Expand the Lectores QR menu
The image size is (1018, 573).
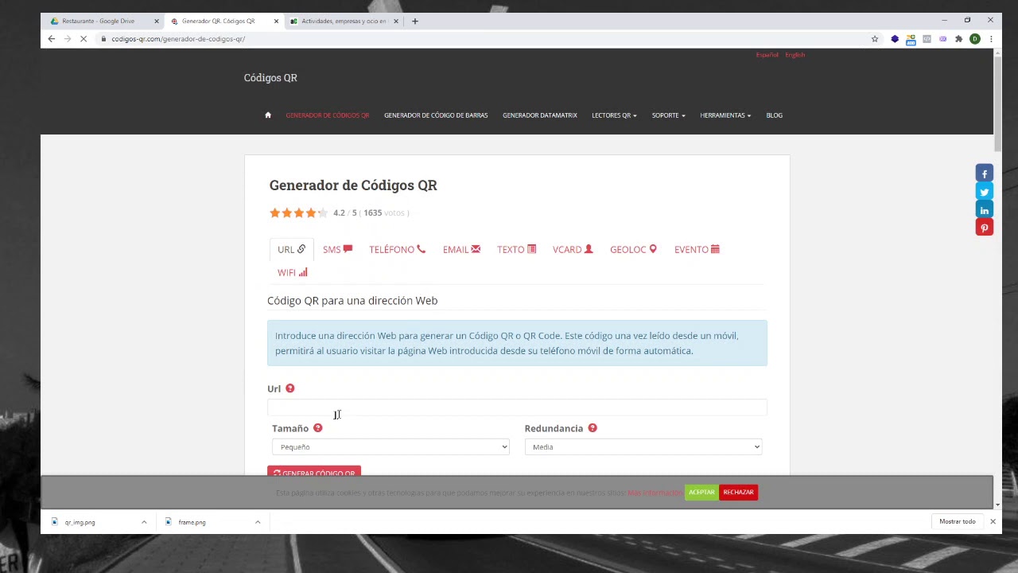tap(614, 115)
